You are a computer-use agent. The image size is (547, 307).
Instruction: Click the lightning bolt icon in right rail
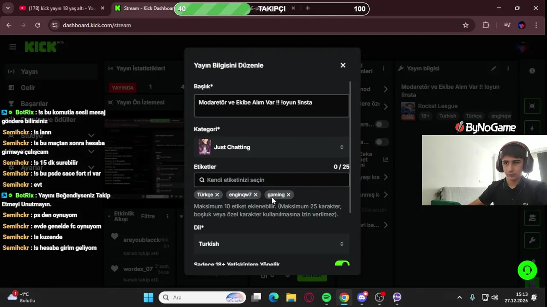click(x=532, y=128)
